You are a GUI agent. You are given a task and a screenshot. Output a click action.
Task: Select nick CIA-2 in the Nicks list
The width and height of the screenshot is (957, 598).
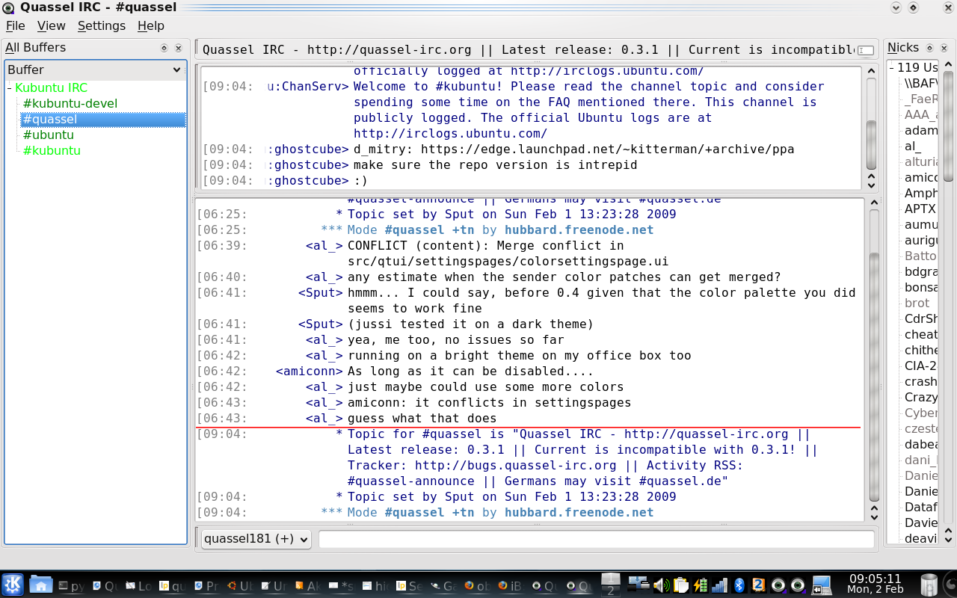pyautogui.click(x=921, y=366)
